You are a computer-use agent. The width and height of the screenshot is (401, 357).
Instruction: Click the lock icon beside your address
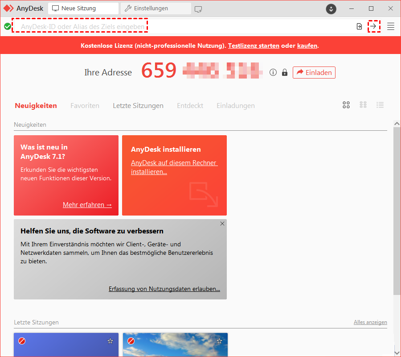tap(285, 72)
